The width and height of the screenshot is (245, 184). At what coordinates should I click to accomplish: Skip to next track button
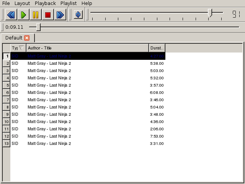[60, 15]
